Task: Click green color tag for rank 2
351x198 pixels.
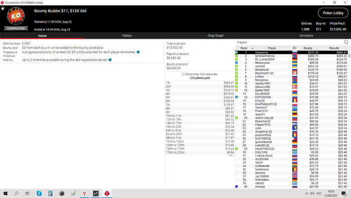Action: tap(237, 56)
